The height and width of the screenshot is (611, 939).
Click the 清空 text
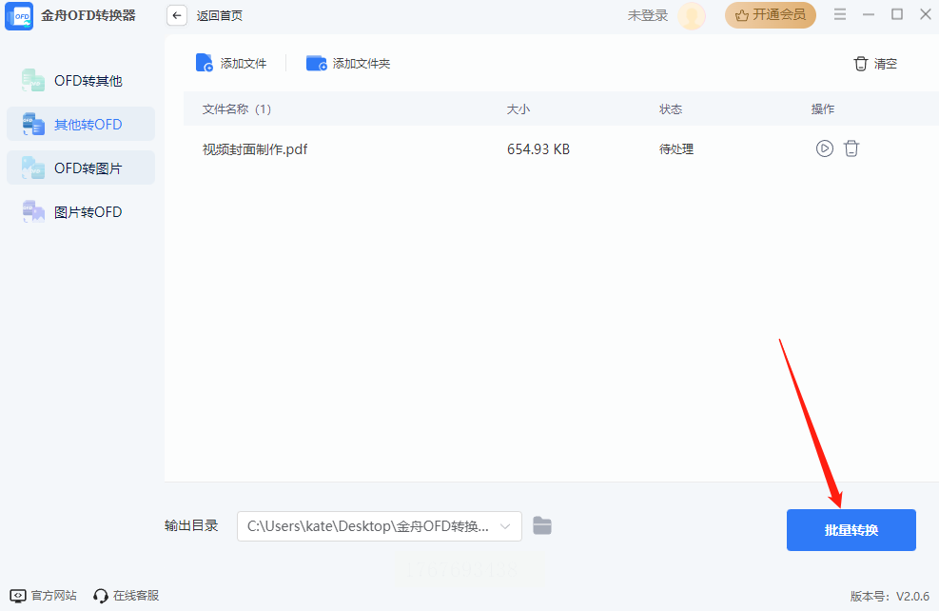tap(885, 64)
